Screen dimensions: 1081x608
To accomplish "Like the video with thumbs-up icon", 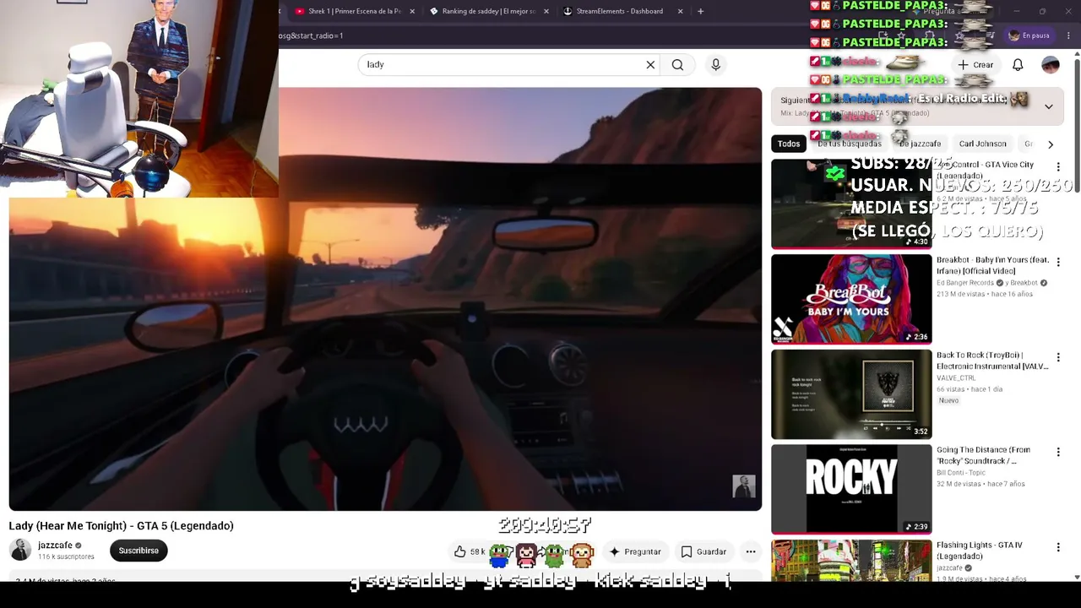I will (x=460, y=551).
